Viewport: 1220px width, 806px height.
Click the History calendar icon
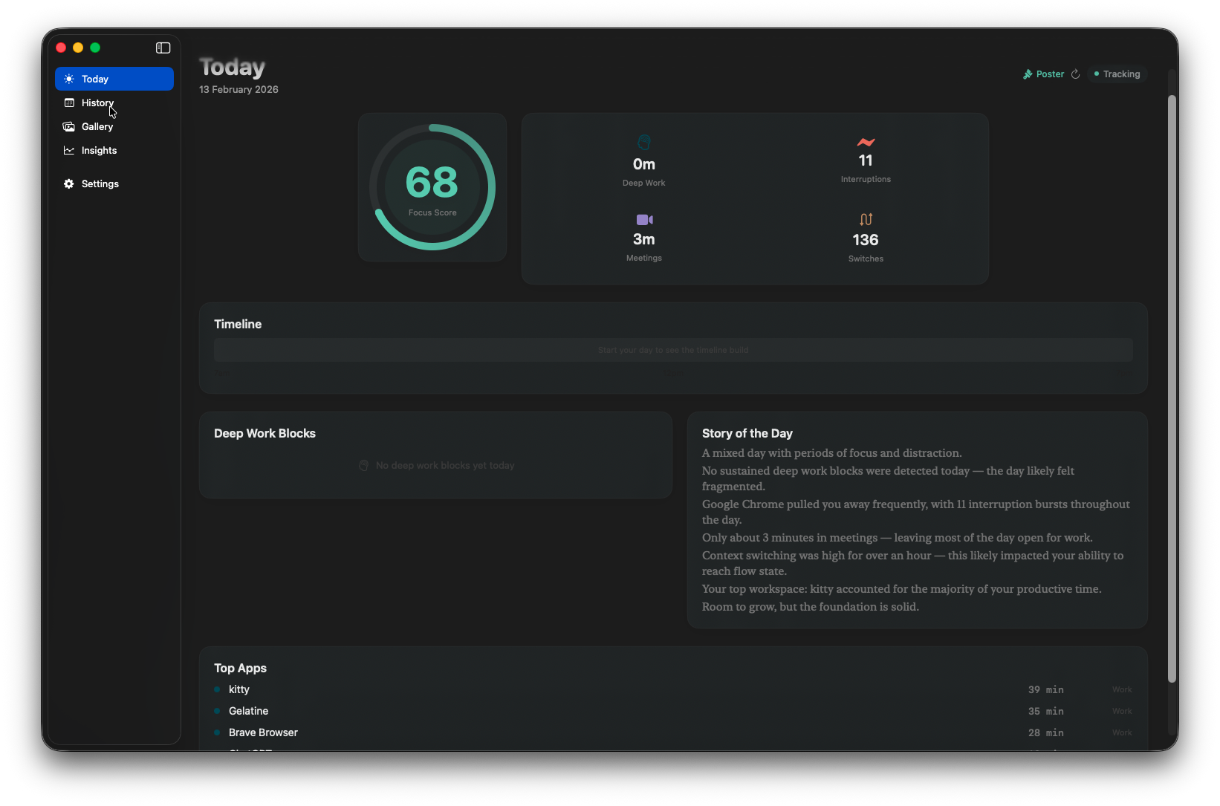[x=69, y=103]
